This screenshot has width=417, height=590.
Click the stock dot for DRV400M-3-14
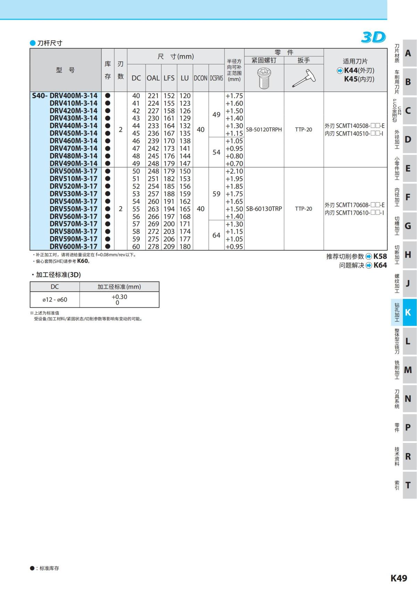pos(108,95)
